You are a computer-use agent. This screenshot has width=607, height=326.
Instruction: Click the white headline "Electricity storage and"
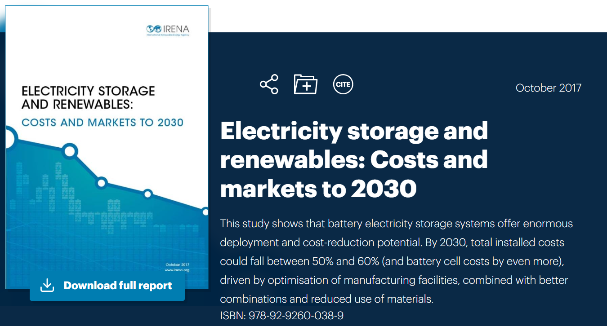(354, 131)
